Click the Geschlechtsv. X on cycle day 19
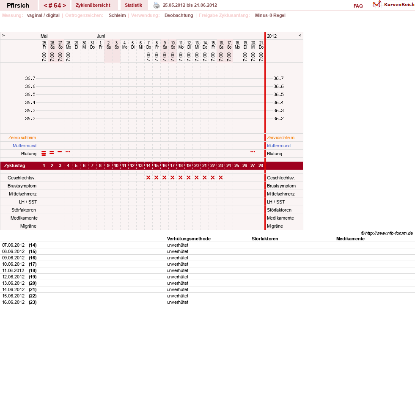This screenshot has height=399, width=415. [x=188, y=178]
